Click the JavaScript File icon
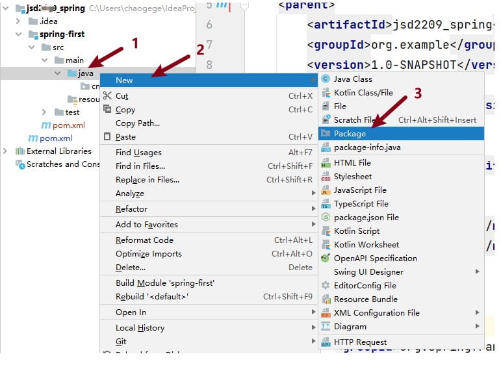 [x=326, y=190]
